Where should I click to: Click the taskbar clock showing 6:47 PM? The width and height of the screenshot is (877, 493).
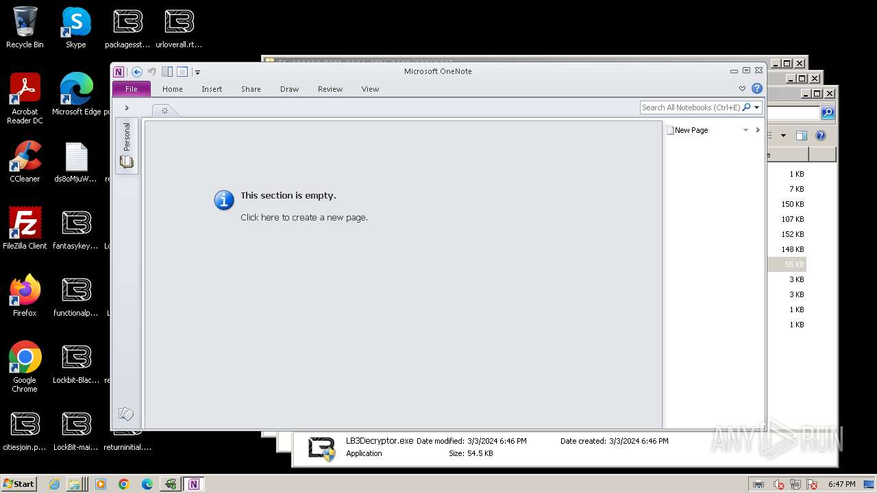pos(841,484)
